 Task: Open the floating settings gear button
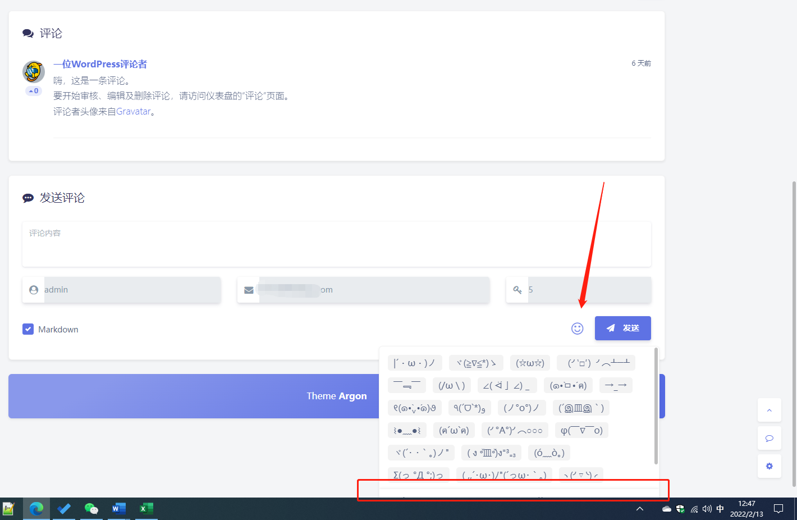pyautogui.click(x=769, y=466)
